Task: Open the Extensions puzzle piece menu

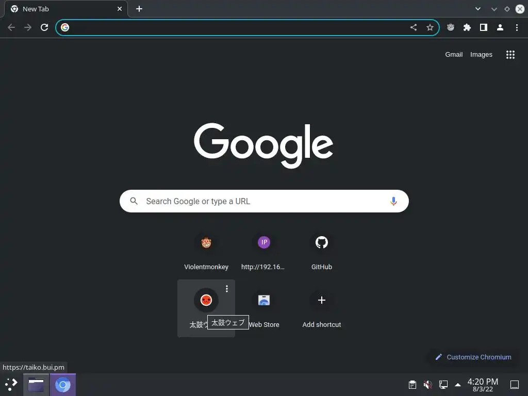Action: click(467, 27)
